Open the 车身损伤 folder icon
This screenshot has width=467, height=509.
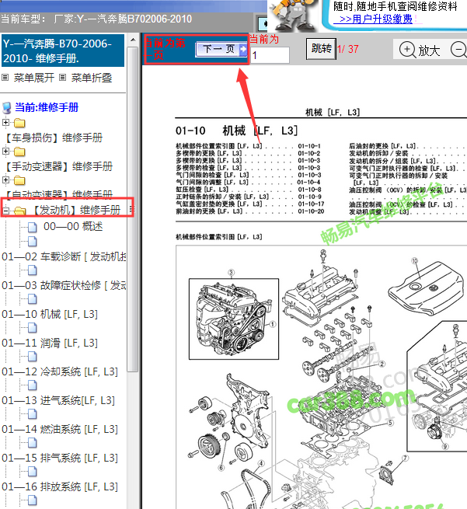[x=19, y=123]
